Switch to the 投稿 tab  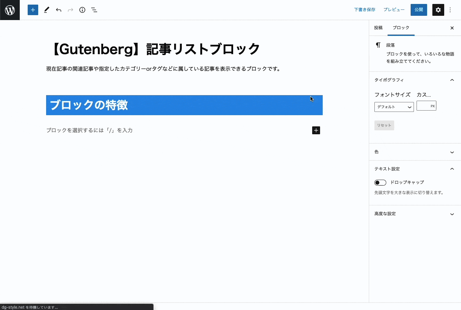pos(378,28)
